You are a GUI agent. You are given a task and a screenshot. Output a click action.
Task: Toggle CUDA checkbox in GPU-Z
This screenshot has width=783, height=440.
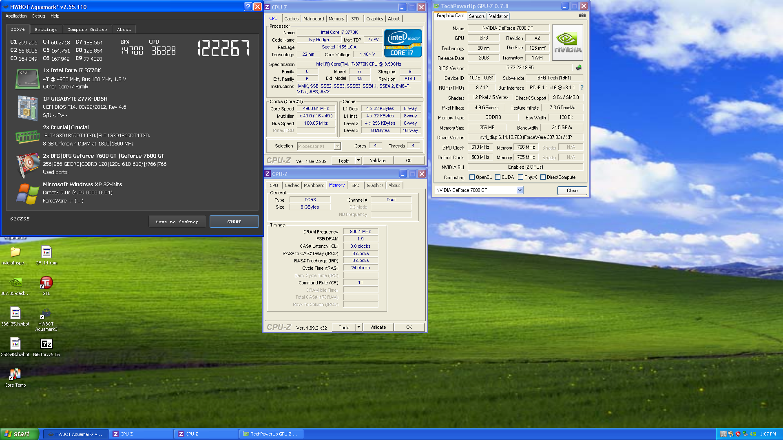click(498, 177)
